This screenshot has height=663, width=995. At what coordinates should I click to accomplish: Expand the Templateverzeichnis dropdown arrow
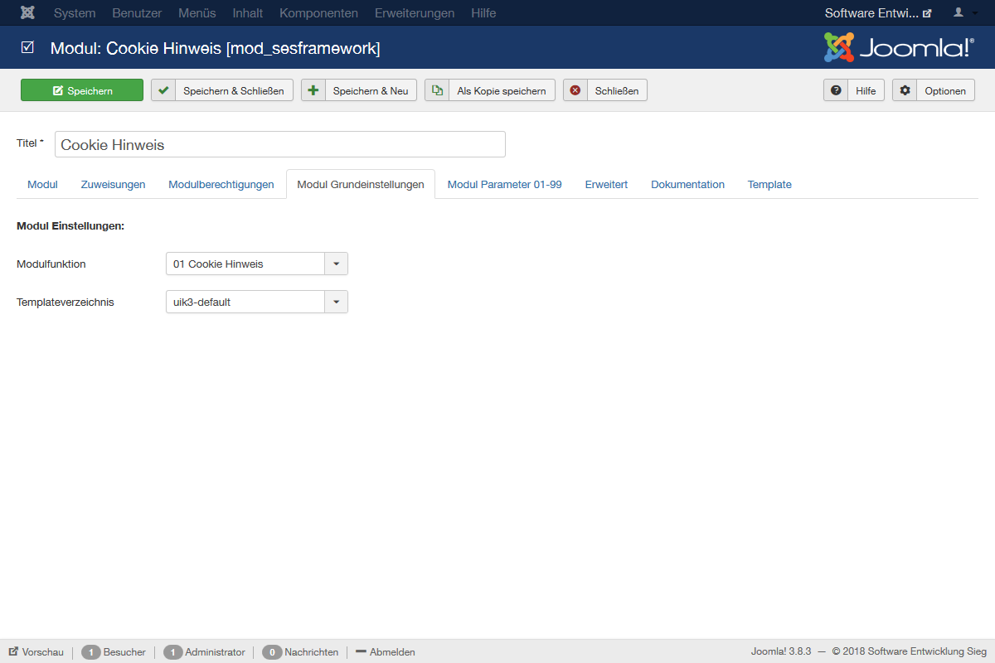pyautogui.click(x=336, y=302)
